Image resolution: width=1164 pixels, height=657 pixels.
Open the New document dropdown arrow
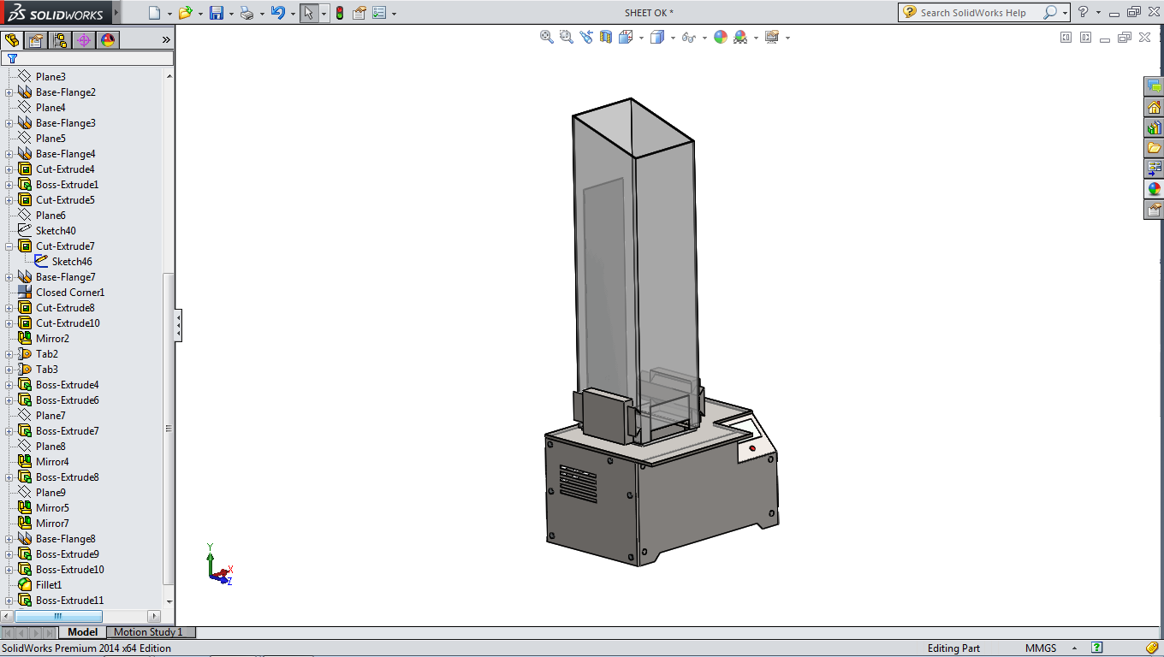169,14
